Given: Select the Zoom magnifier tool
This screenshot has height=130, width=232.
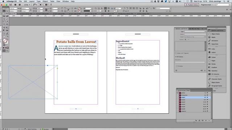Looking at the screenshot, I should coord(7,36).
